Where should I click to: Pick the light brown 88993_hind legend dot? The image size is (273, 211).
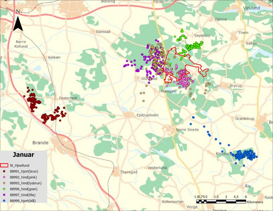click(4, 183)
